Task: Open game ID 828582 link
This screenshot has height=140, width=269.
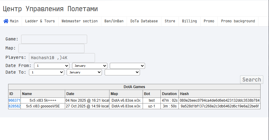Action: coord(14,106)
